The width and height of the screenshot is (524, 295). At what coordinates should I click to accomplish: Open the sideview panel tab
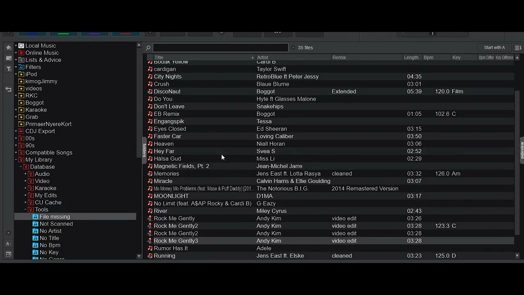pos(522,150)
